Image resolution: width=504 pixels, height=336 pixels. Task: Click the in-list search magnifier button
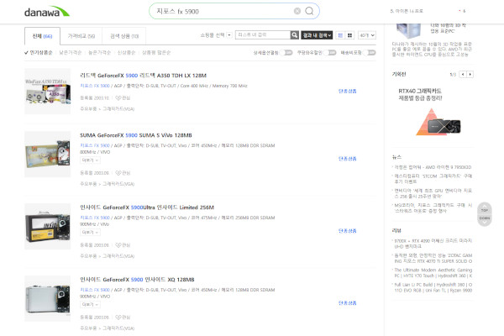(x=295, y=35)
